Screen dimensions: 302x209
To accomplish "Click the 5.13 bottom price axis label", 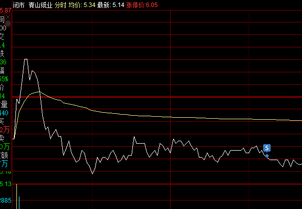I will 5,184.
